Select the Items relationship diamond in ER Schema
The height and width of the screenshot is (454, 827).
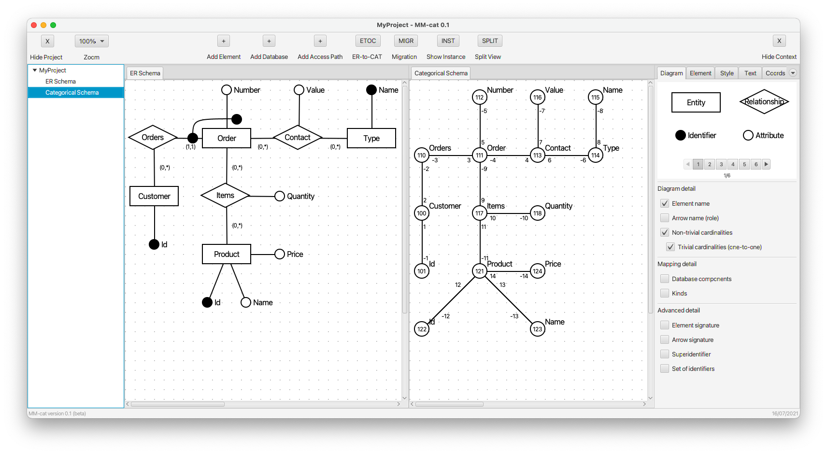[x=226, y=196]
